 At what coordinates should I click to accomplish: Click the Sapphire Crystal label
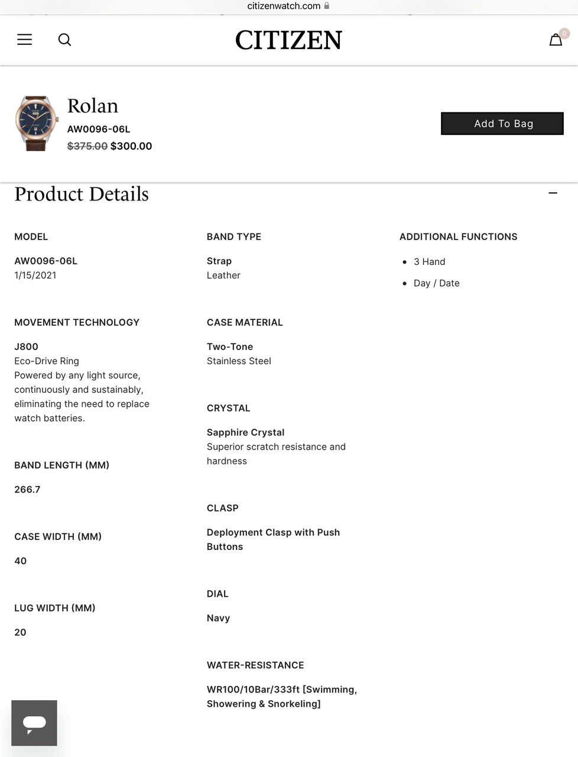point(245,432)
